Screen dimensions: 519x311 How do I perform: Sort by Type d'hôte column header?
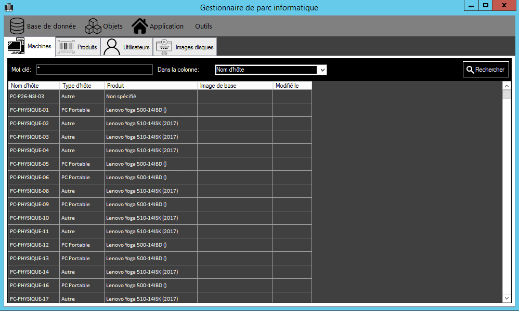(82, 86)
